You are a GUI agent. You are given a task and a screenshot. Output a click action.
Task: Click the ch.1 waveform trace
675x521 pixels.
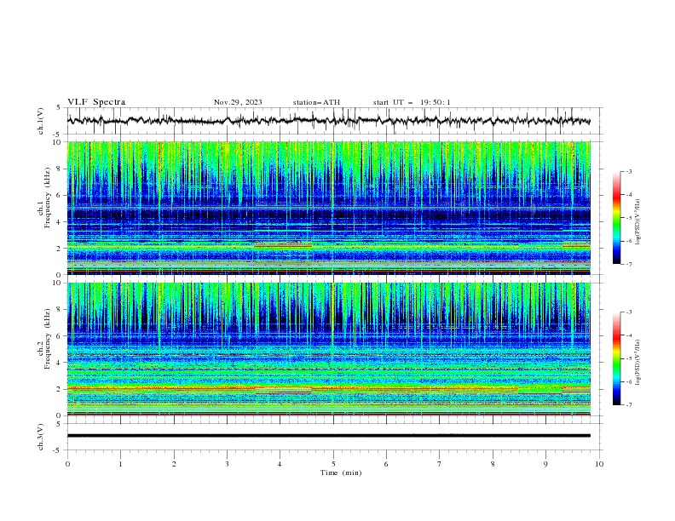tap(328, 121)
